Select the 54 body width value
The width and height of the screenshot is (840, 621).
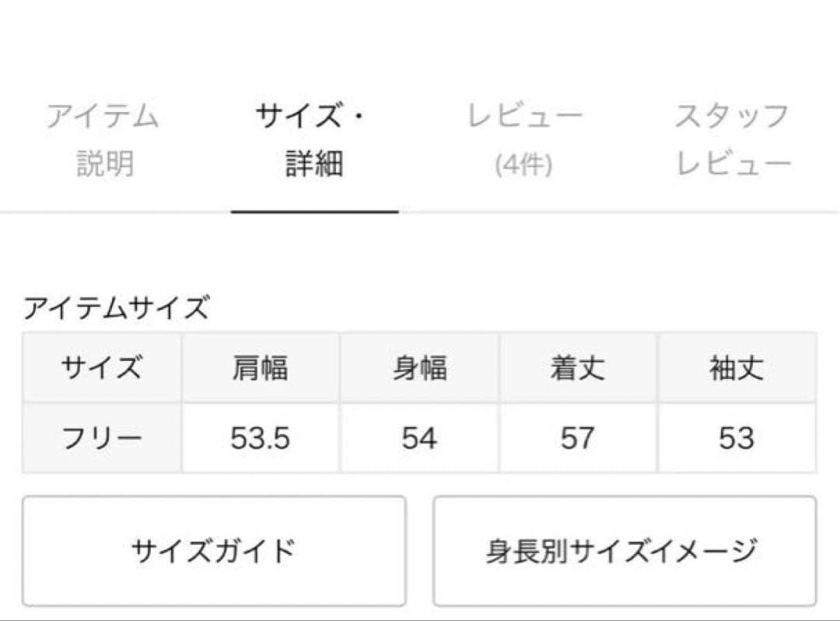click(419, 439)
